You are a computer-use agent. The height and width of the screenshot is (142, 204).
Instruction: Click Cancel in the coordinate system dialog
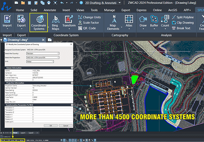tap(66, 125)
